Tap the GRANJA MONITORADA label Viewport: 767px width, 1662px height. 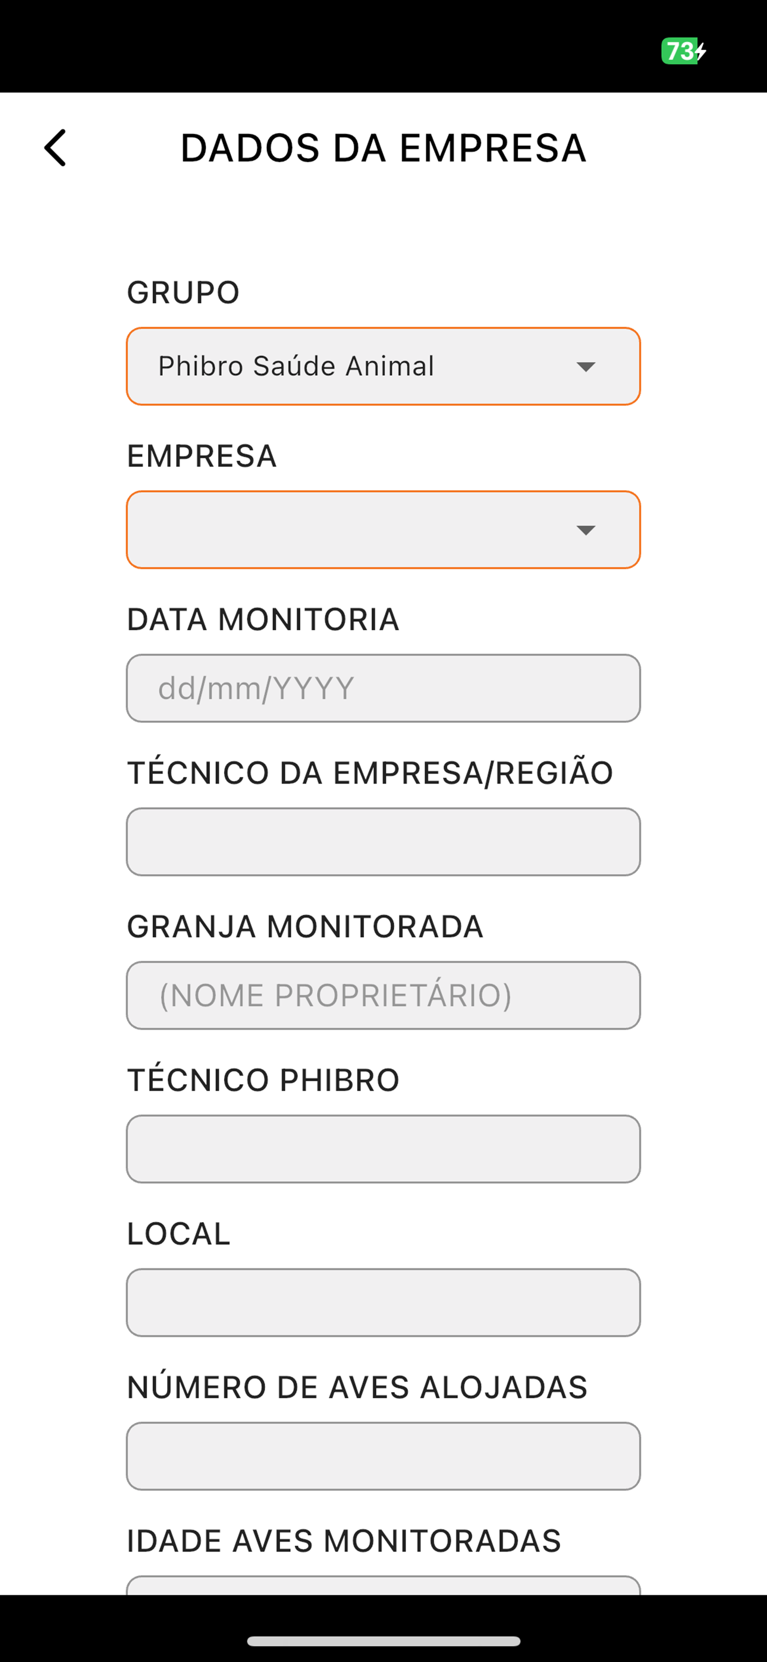(305, 927)
